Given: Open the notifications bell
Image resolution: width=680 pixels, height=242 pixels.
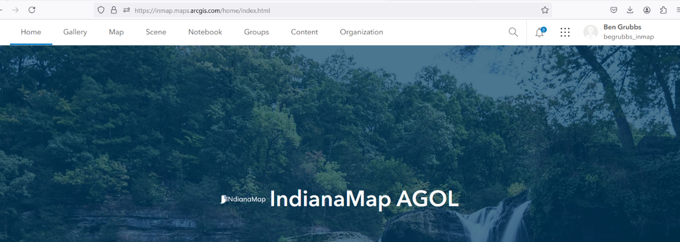Looking at the screenshot, I should (540, 32).
